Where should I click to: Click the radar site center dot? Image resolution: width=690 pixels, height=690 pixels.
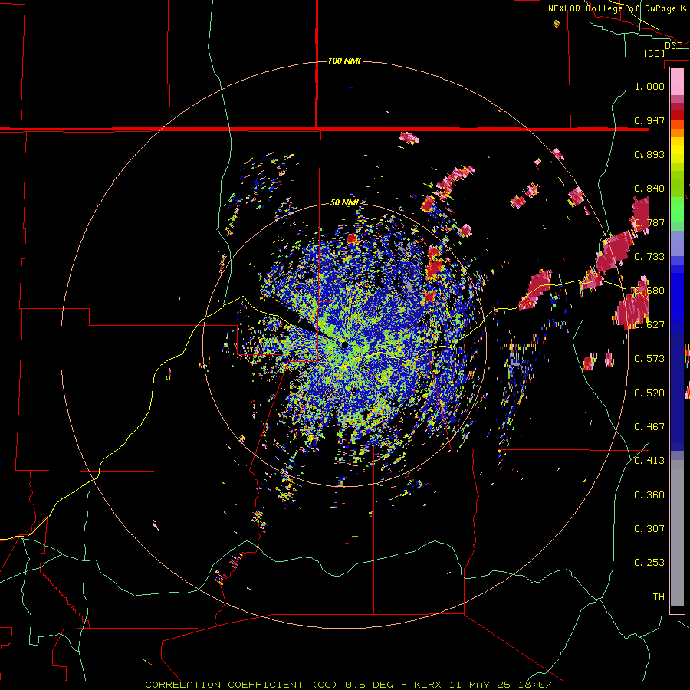click(x=344, y=344)
